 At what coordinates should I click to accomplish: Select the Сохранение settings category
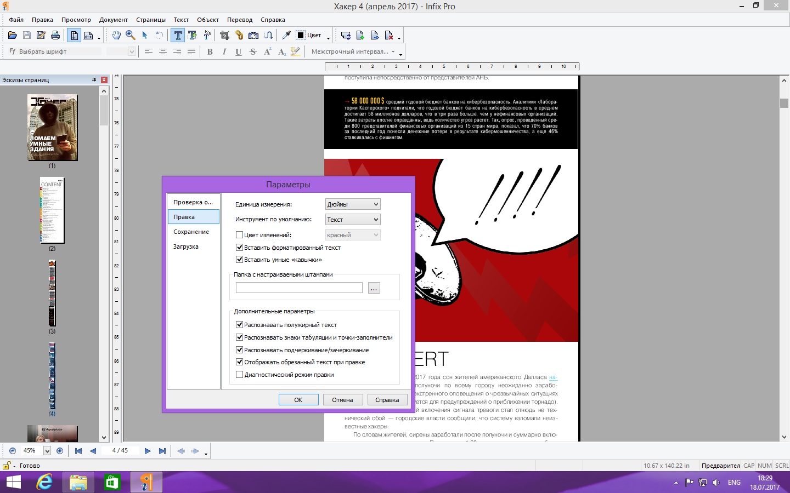[193, 232]
